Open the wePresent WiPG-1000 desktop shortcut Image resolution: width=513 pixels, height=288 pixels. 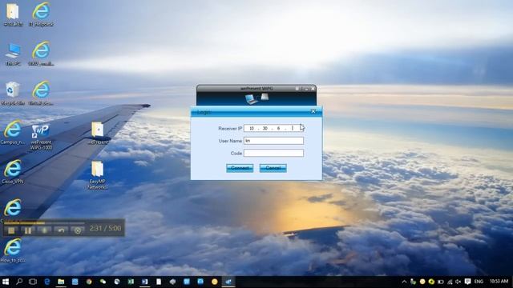click(41, 137)
